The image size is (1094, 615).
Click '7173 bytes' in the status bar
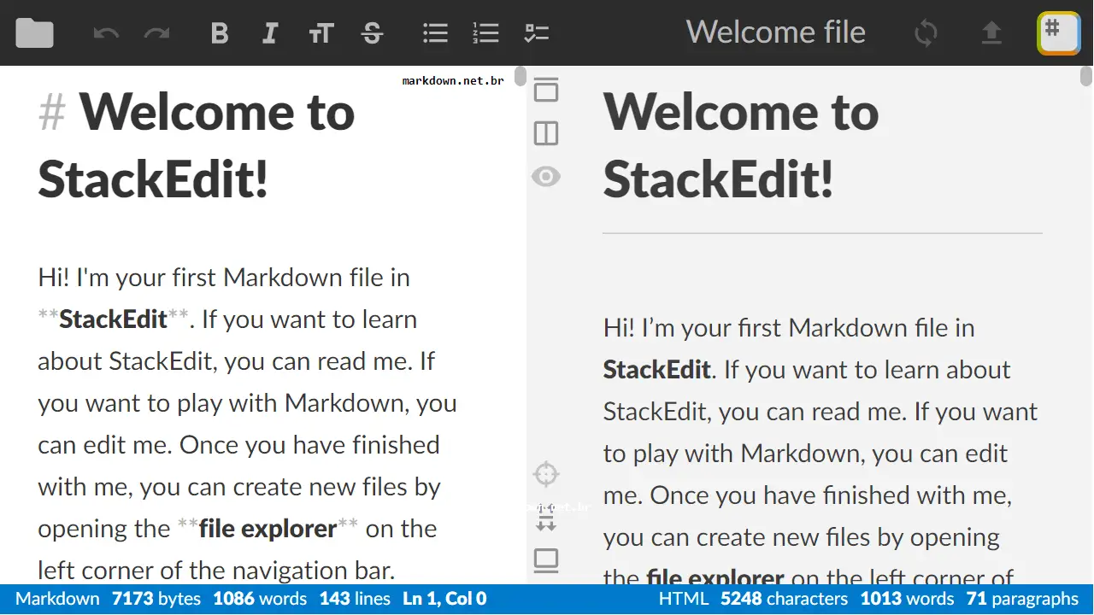click(x=156, y=599)
